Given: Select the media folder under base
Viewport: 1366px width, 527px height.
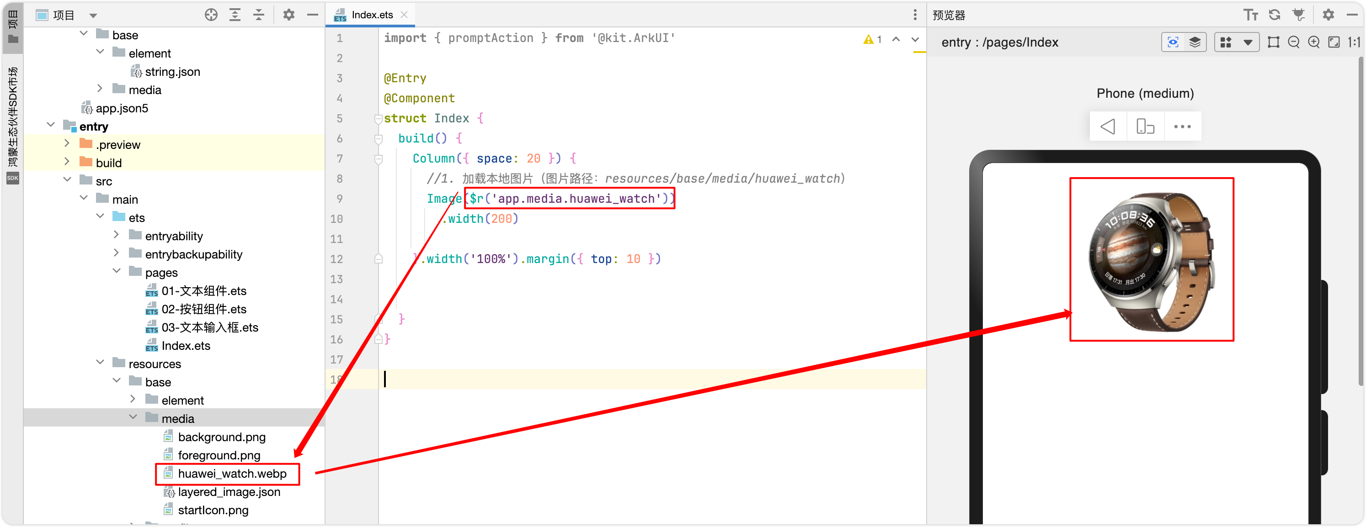Looking at the screenshot, I should (174, 418).
